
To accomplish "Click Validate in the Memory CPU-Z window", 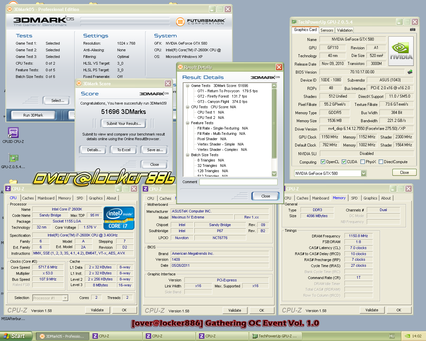I will tap(372, 310).
